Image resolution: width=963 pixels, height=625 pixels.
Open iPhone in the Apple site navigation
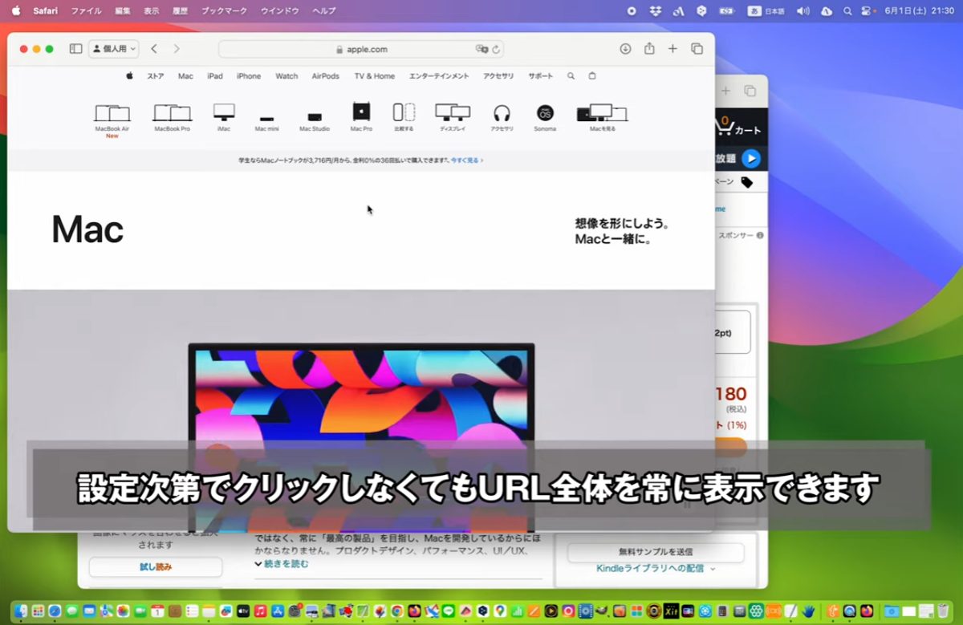click(249, 76)
